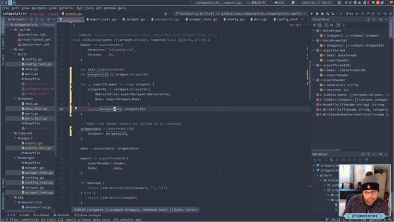Open the Tools menu
The height and width of the screenshot is (222, 394).
tap(89, 8)
